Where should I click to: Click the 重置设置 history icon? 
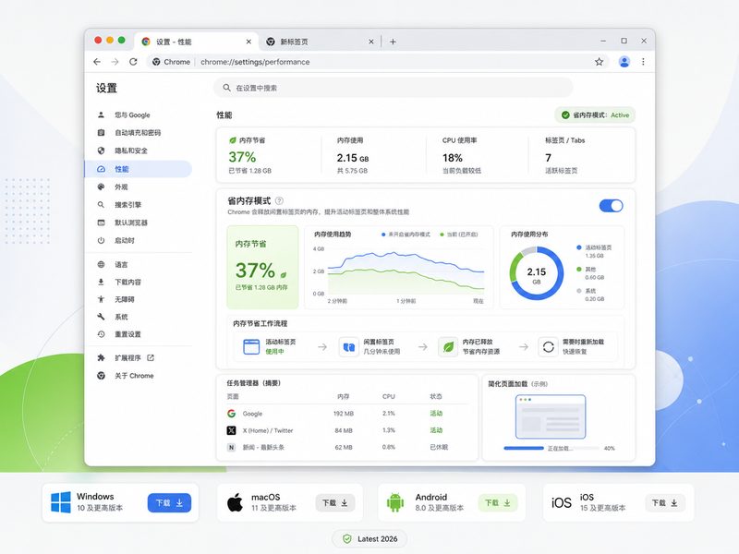[101, 334]
